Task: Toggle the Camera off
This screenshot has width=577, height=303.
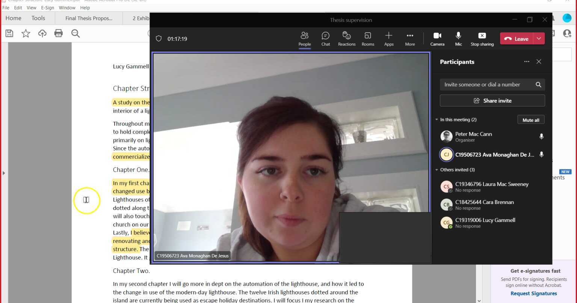Action: click(437, 39)
